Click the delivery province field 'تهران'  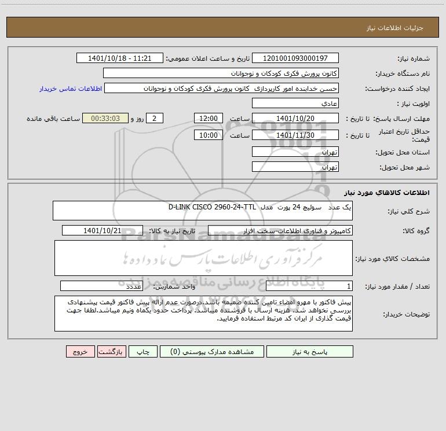click(x=295, y=152)
